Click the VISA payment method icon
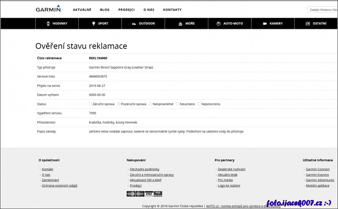This screenshot has height=209, width=338. tap(148, 194)
